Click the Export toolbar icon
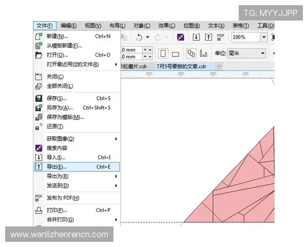Viewport: 308px width, 247px height. click(208, 37)
